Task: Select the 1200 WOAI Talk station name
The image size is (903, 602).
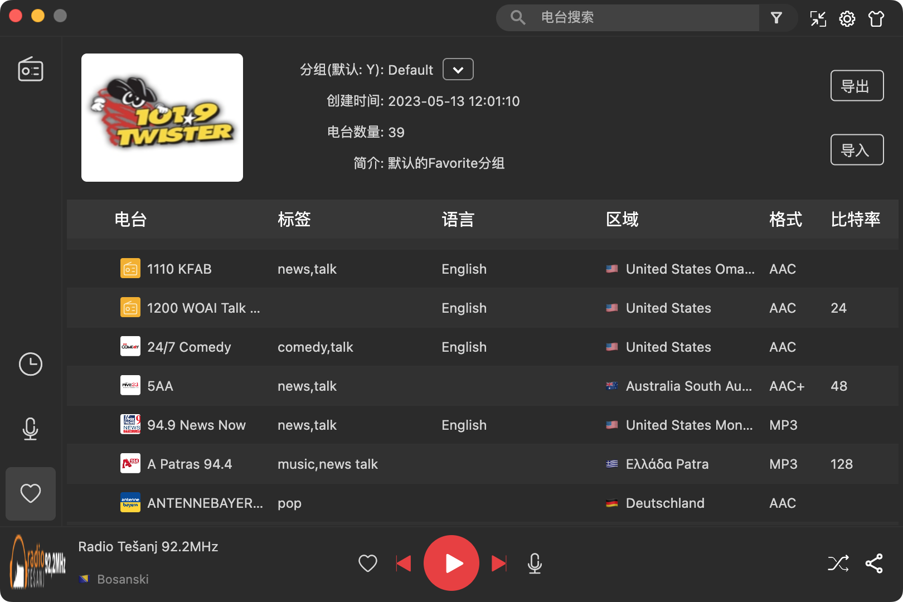Action: coord(203,308)
